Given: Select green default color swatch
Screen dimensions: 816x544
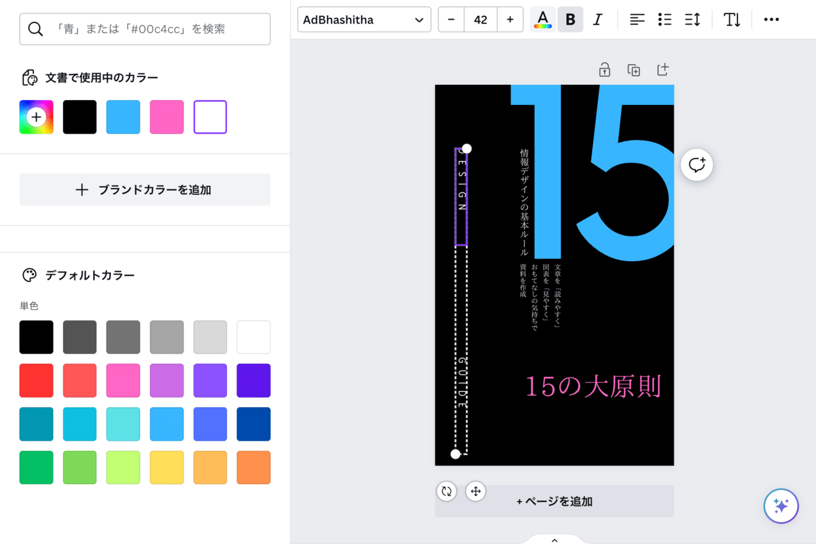Looking at the screenshot, I should (36, 468).
